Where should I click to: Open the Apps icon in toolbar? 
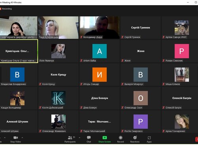pyautogui.click(x=149, y=138)
